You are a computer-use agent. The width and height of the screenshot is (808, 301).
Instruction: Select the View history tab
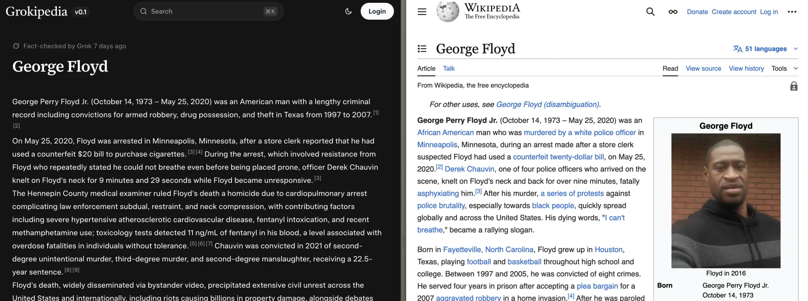[x=746, y=69]
